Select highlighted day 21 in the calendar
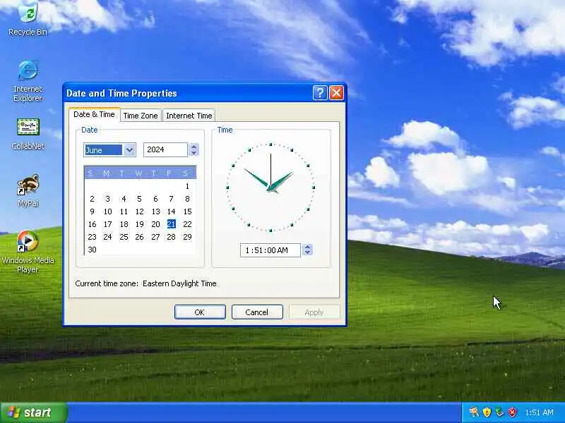The height and width of the screenshot is (423, 565). tap(171, 224)
